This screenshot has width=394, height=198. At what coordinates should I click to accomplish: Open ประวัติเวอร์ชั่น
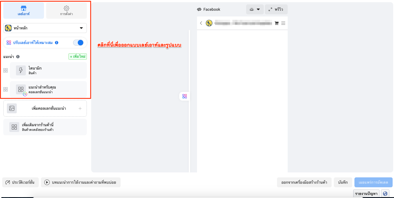(21, 182)
